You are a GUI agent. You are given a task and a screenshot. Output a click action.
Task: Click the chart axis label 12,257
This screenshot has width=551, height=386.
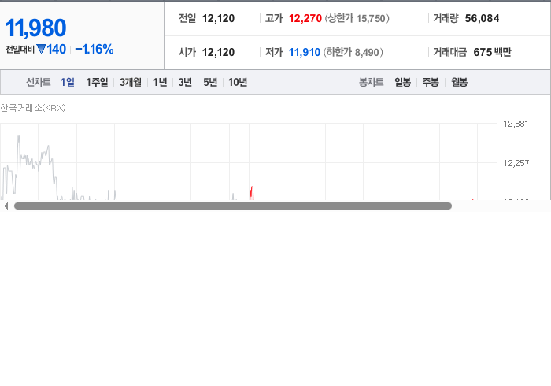[x=516, y=163]
